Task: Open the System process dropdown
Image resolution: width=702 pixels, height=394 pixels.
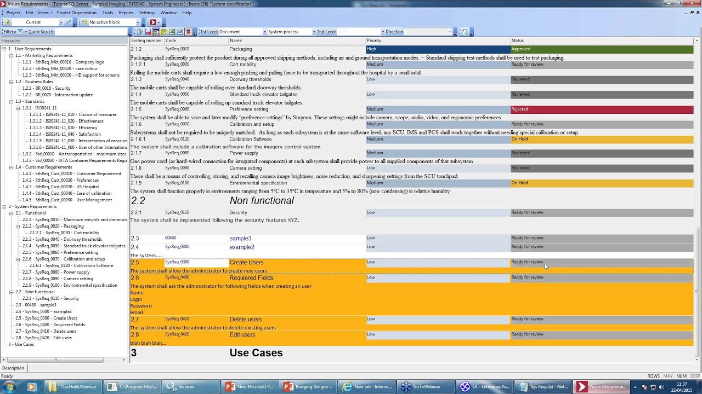Action: click(314, 32)
